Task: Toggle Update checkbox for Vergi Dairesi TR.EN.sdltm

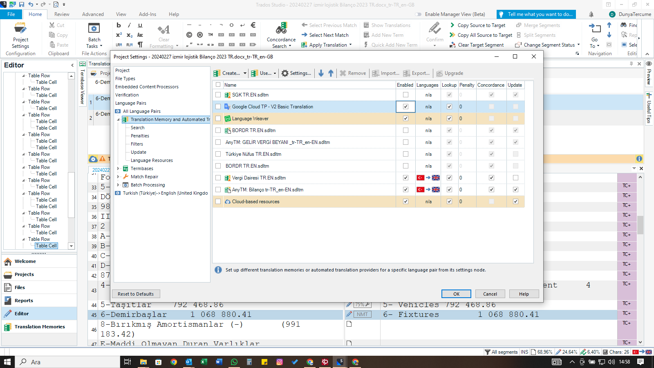Action: [515, 178]
